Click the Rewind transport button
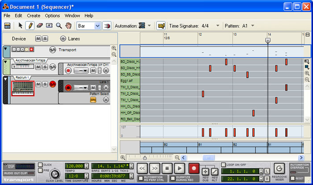 [x=142, y=168]
